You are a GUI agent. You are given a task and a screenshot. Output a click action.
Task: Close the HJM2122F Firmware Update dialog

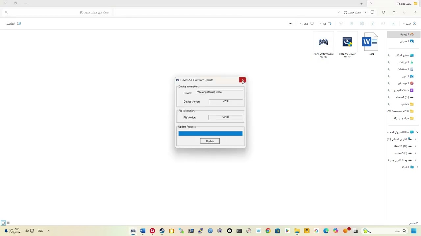coord(242,80)
